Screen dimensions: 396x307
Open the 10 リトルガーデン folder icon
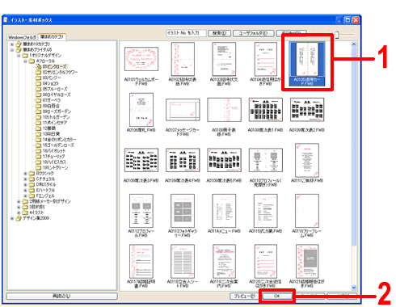(39, 117)
